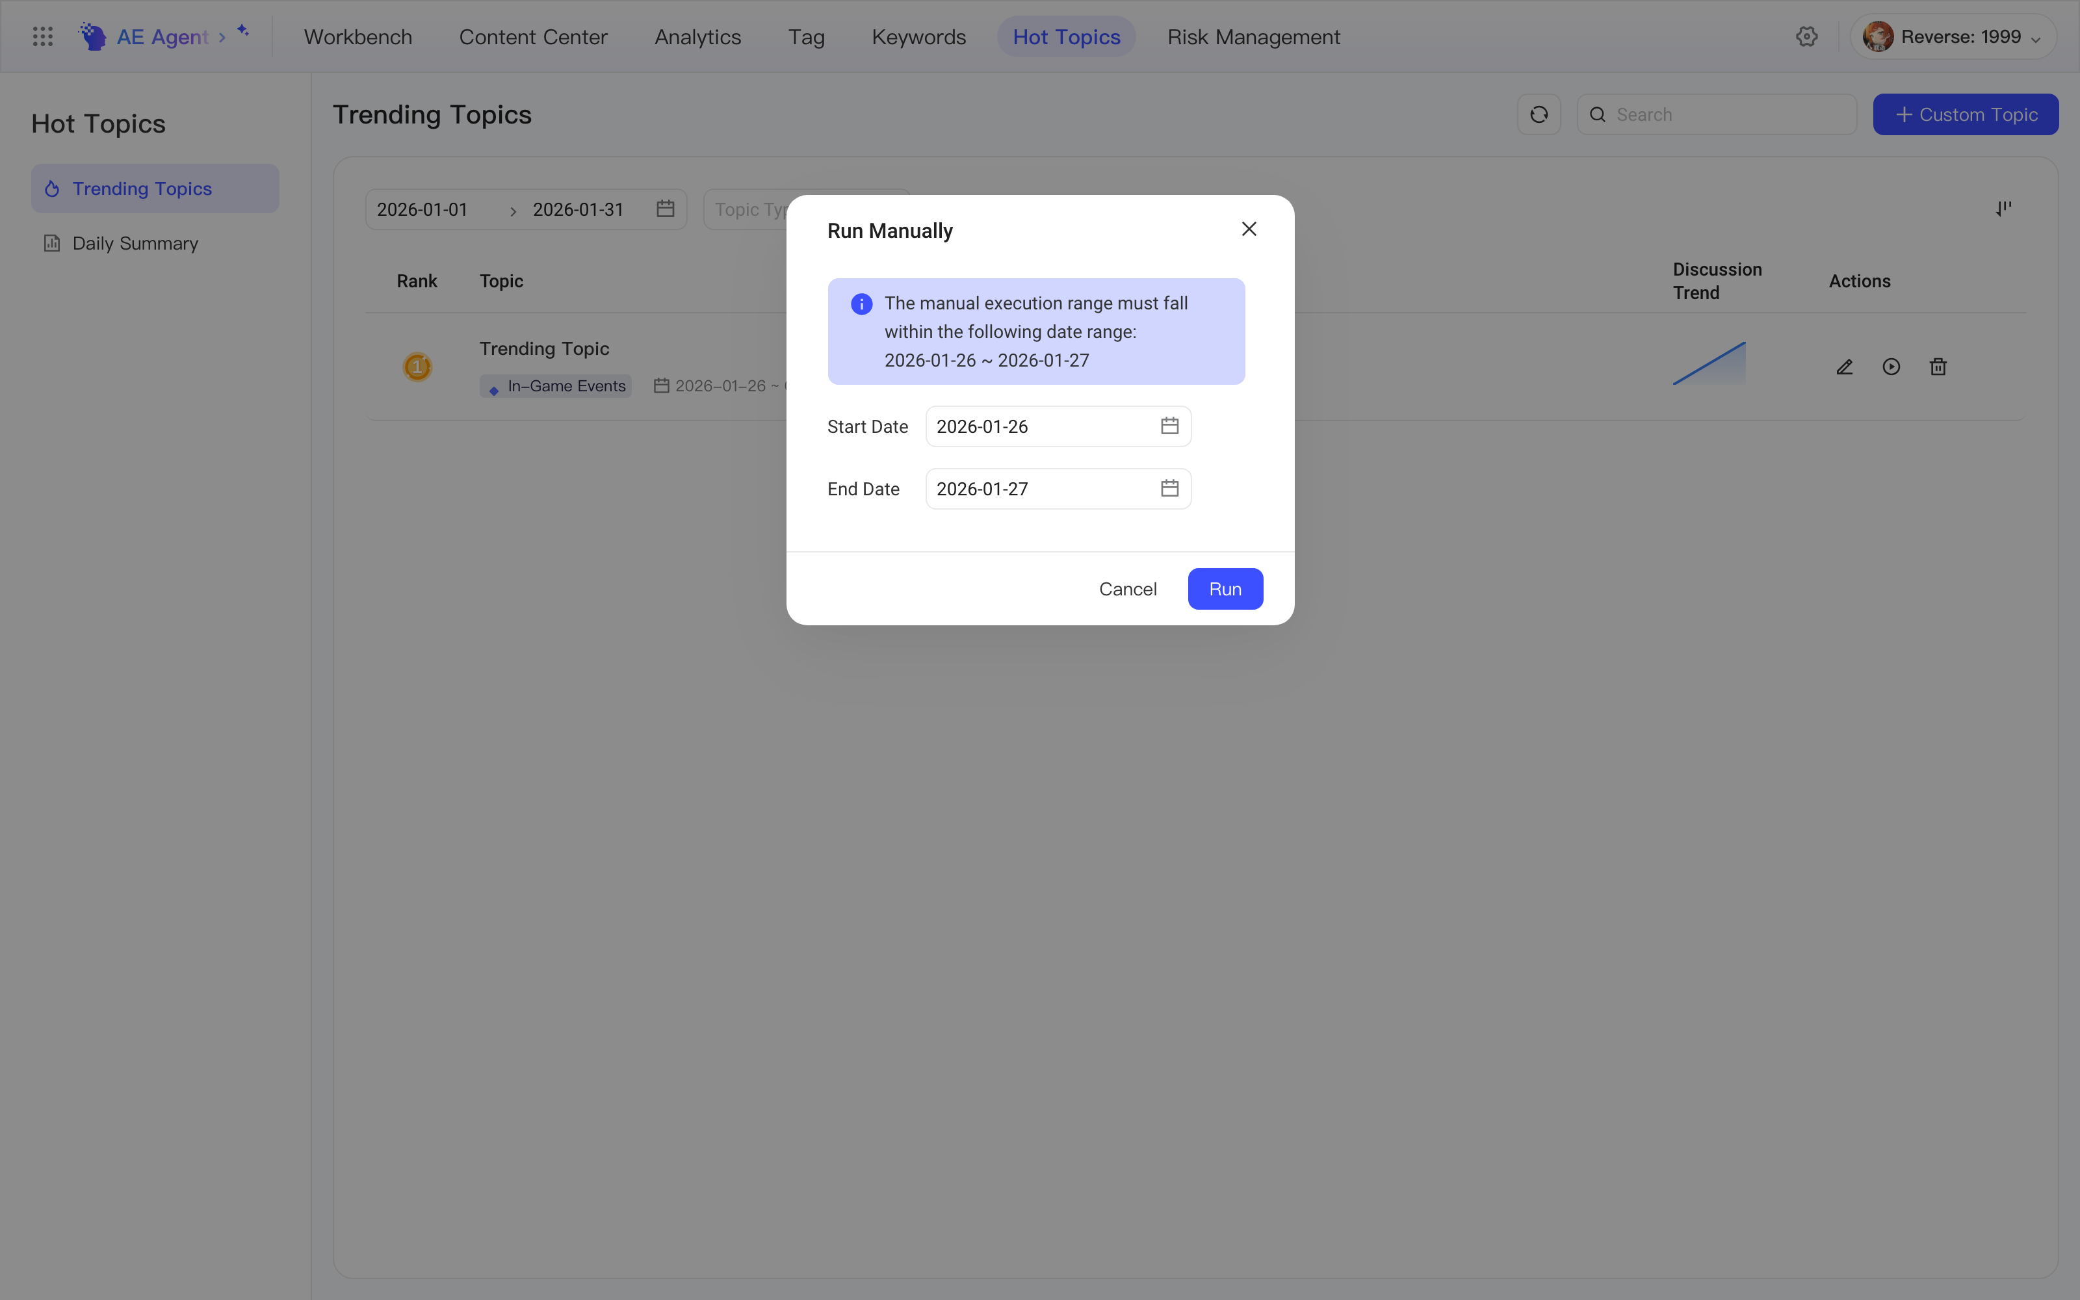Image resolution: width=2080 pixels, height=1300 pixels.
Task: Open settings gear in top bar
Action: point(1807,37)
